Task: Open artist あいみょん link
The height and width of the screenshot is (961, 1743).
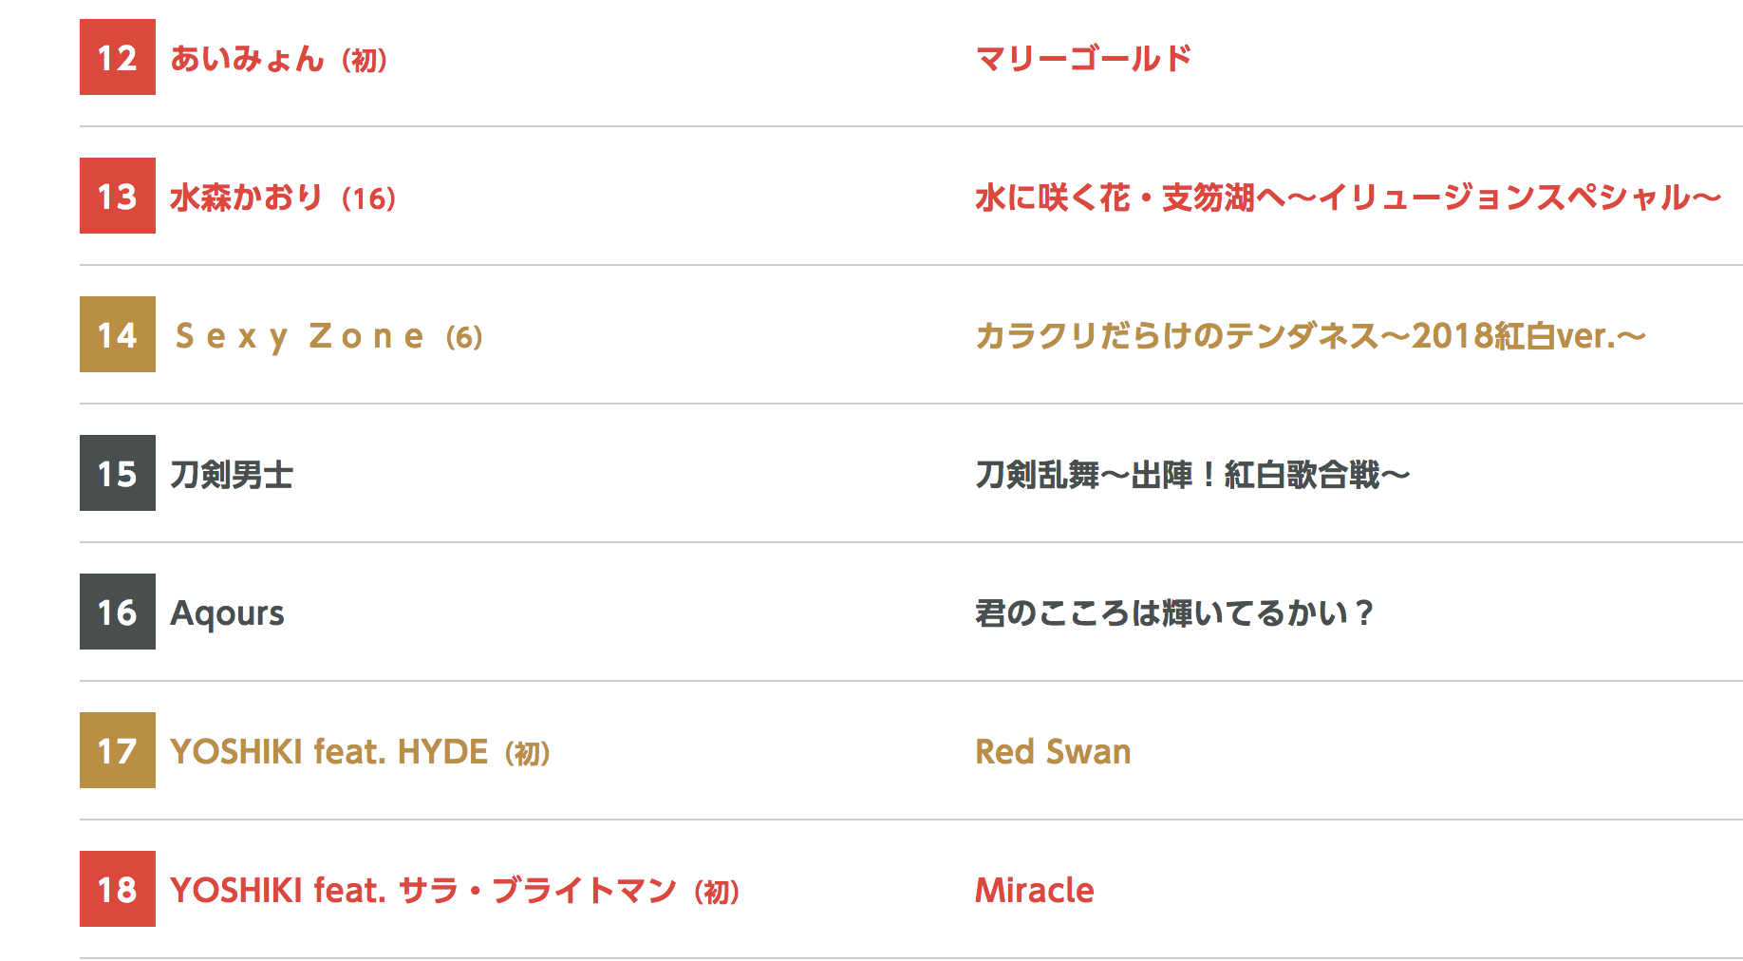Action: [248, 59]
